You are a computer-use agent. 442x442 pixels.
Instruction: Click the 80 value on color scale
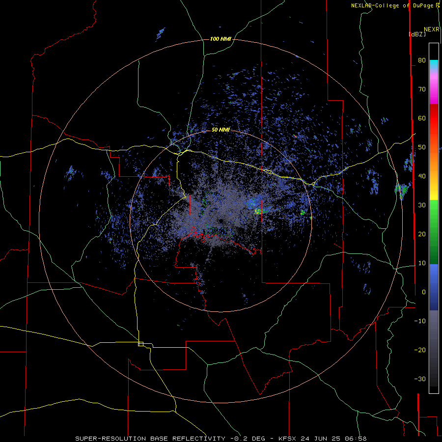(x=422, y=60)
